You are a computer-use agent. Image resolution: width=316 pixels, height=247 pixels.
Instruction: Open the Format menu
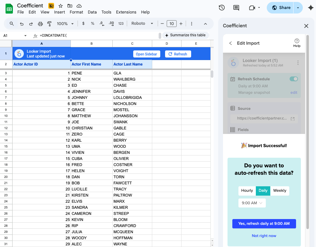(x=76, y=12)
